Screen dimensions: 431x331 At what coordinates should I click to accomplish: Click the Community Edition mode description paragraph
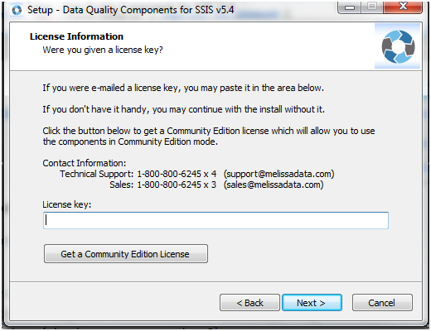click(x=209, y=137)
